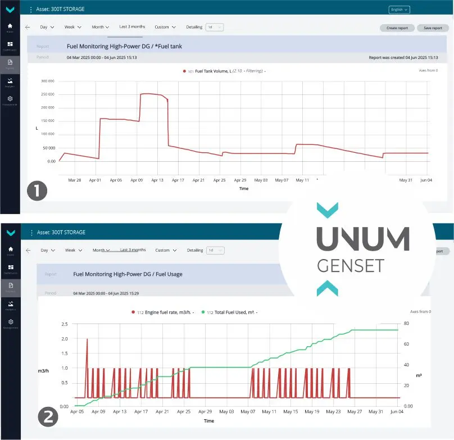The width and height of the screenshot is (454, 440).
Task: Click Dashboards icon in Fuel tank sidebar
Action: pos(10,46)
